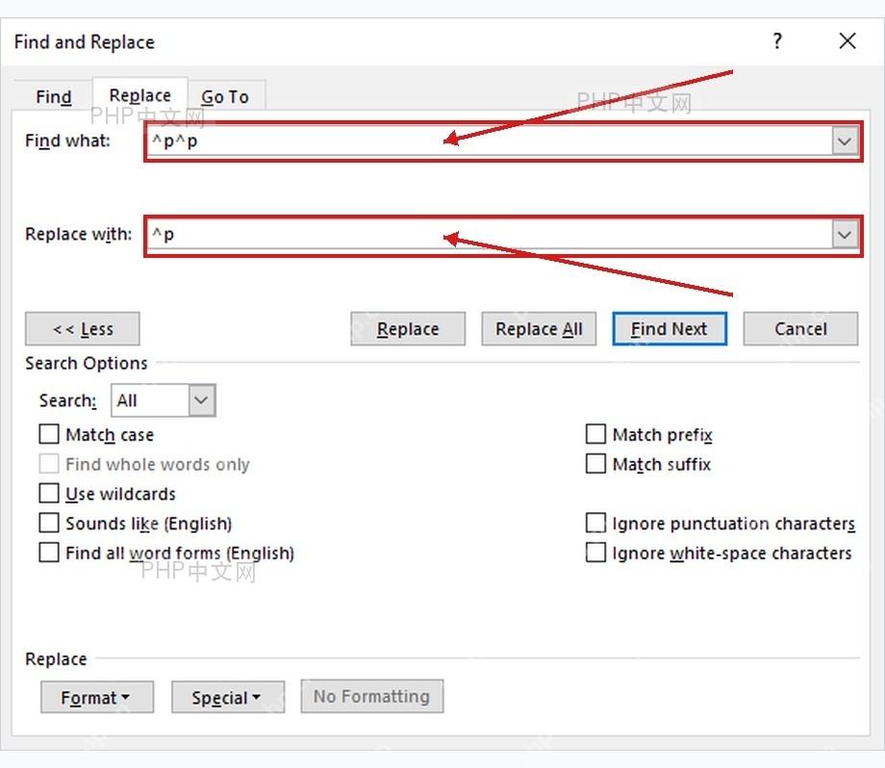
Task: Close the Find and Replace dialog
Action: (847, 41)
